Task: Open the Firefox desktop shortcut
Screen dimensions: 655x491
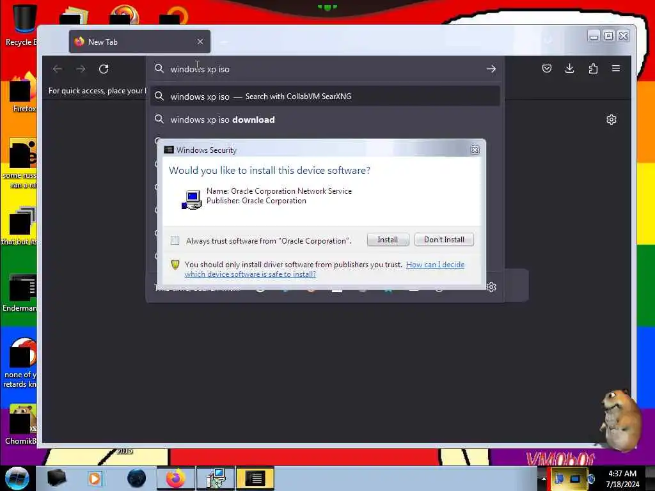Action: 22,93
